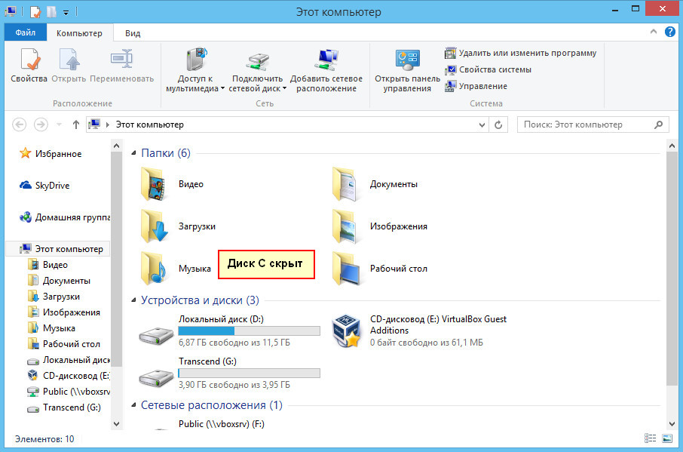Select the Рабочий стол folder icon
Viewport: 683px width, 452px height.
345,269
